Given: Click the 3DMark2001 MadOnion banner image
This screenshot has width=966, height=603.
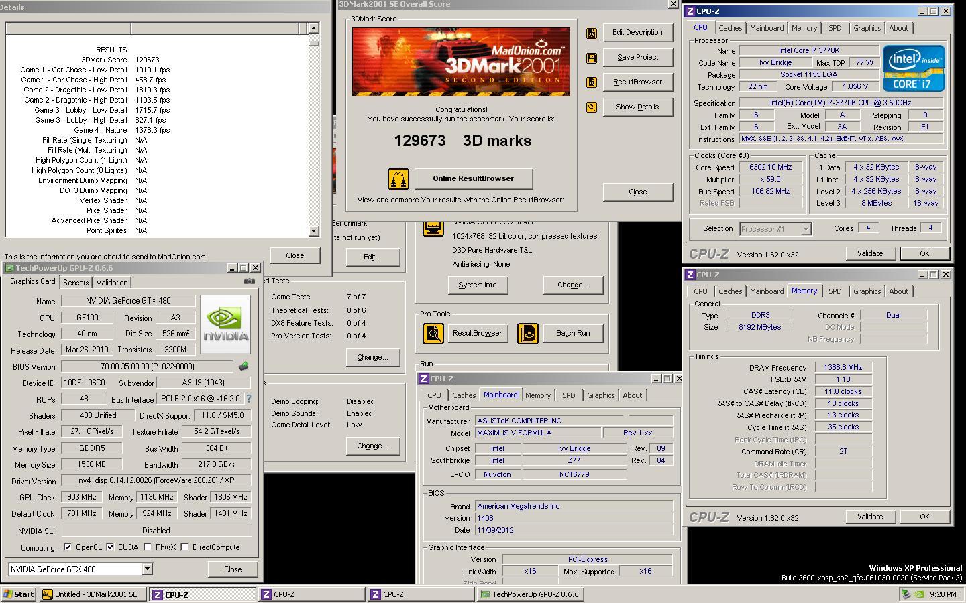Looking at the screenshot, I should click(x=461, y=62).
